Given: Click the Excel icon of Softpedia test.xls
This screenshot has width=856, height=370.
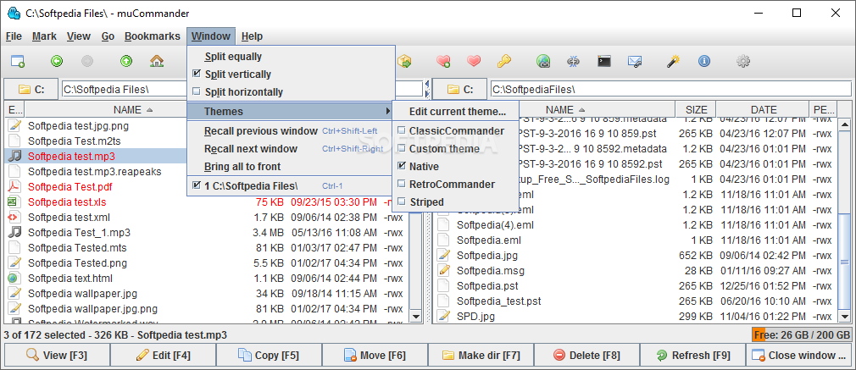Looking at the screenshot, I should (14, 202).
